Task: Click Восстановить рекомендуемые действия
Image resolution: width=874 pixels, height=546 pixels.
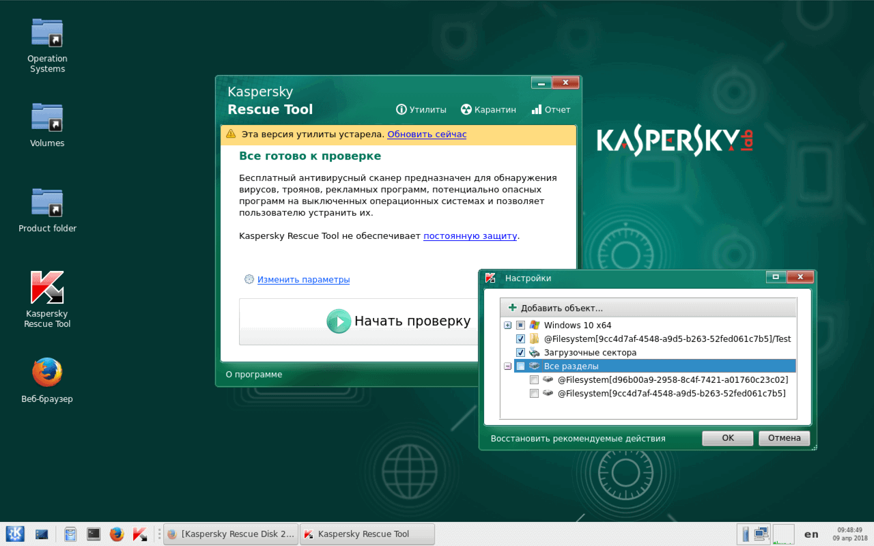Action: click(578, 438)
